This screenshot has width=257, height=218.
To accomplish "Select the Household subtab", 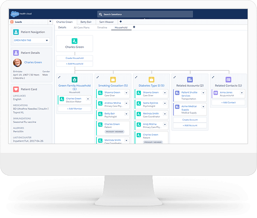I will [121, 28].
